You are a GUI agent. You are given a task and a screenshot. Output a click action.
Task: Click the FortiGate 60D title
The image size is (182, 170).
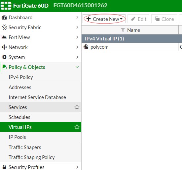point(31,6)
